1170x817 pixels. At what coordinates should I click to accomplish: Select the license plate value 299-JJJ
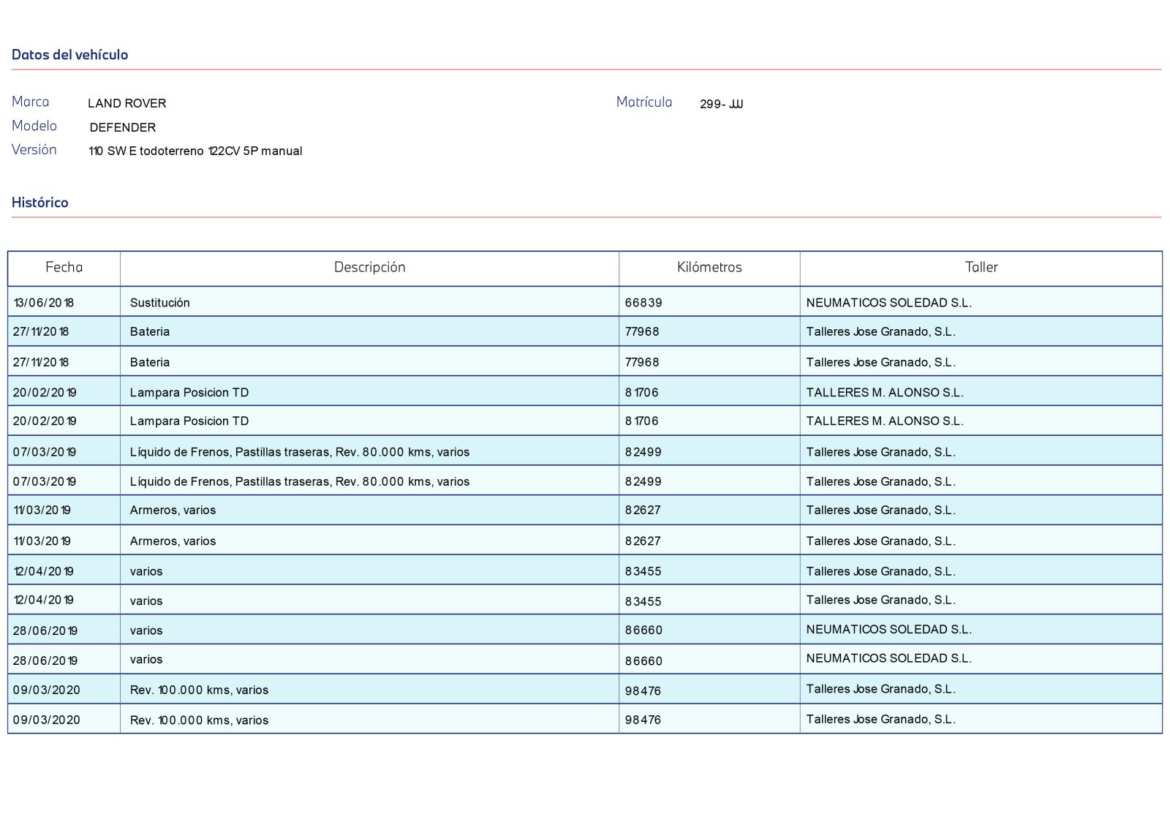pos(721,105)
